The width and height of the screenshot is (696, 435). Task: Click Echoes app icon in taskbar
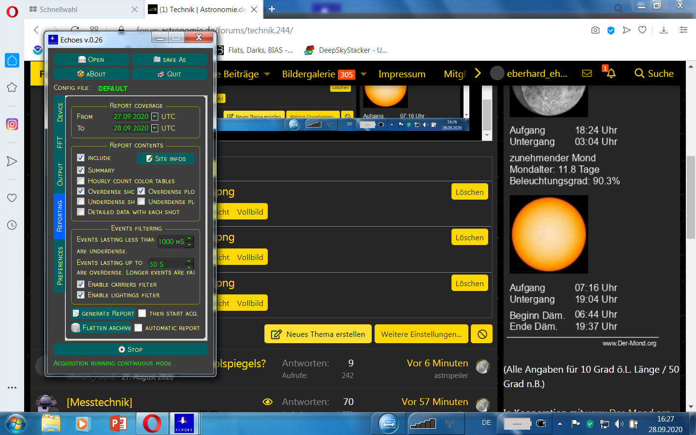(x=184, y=424)
